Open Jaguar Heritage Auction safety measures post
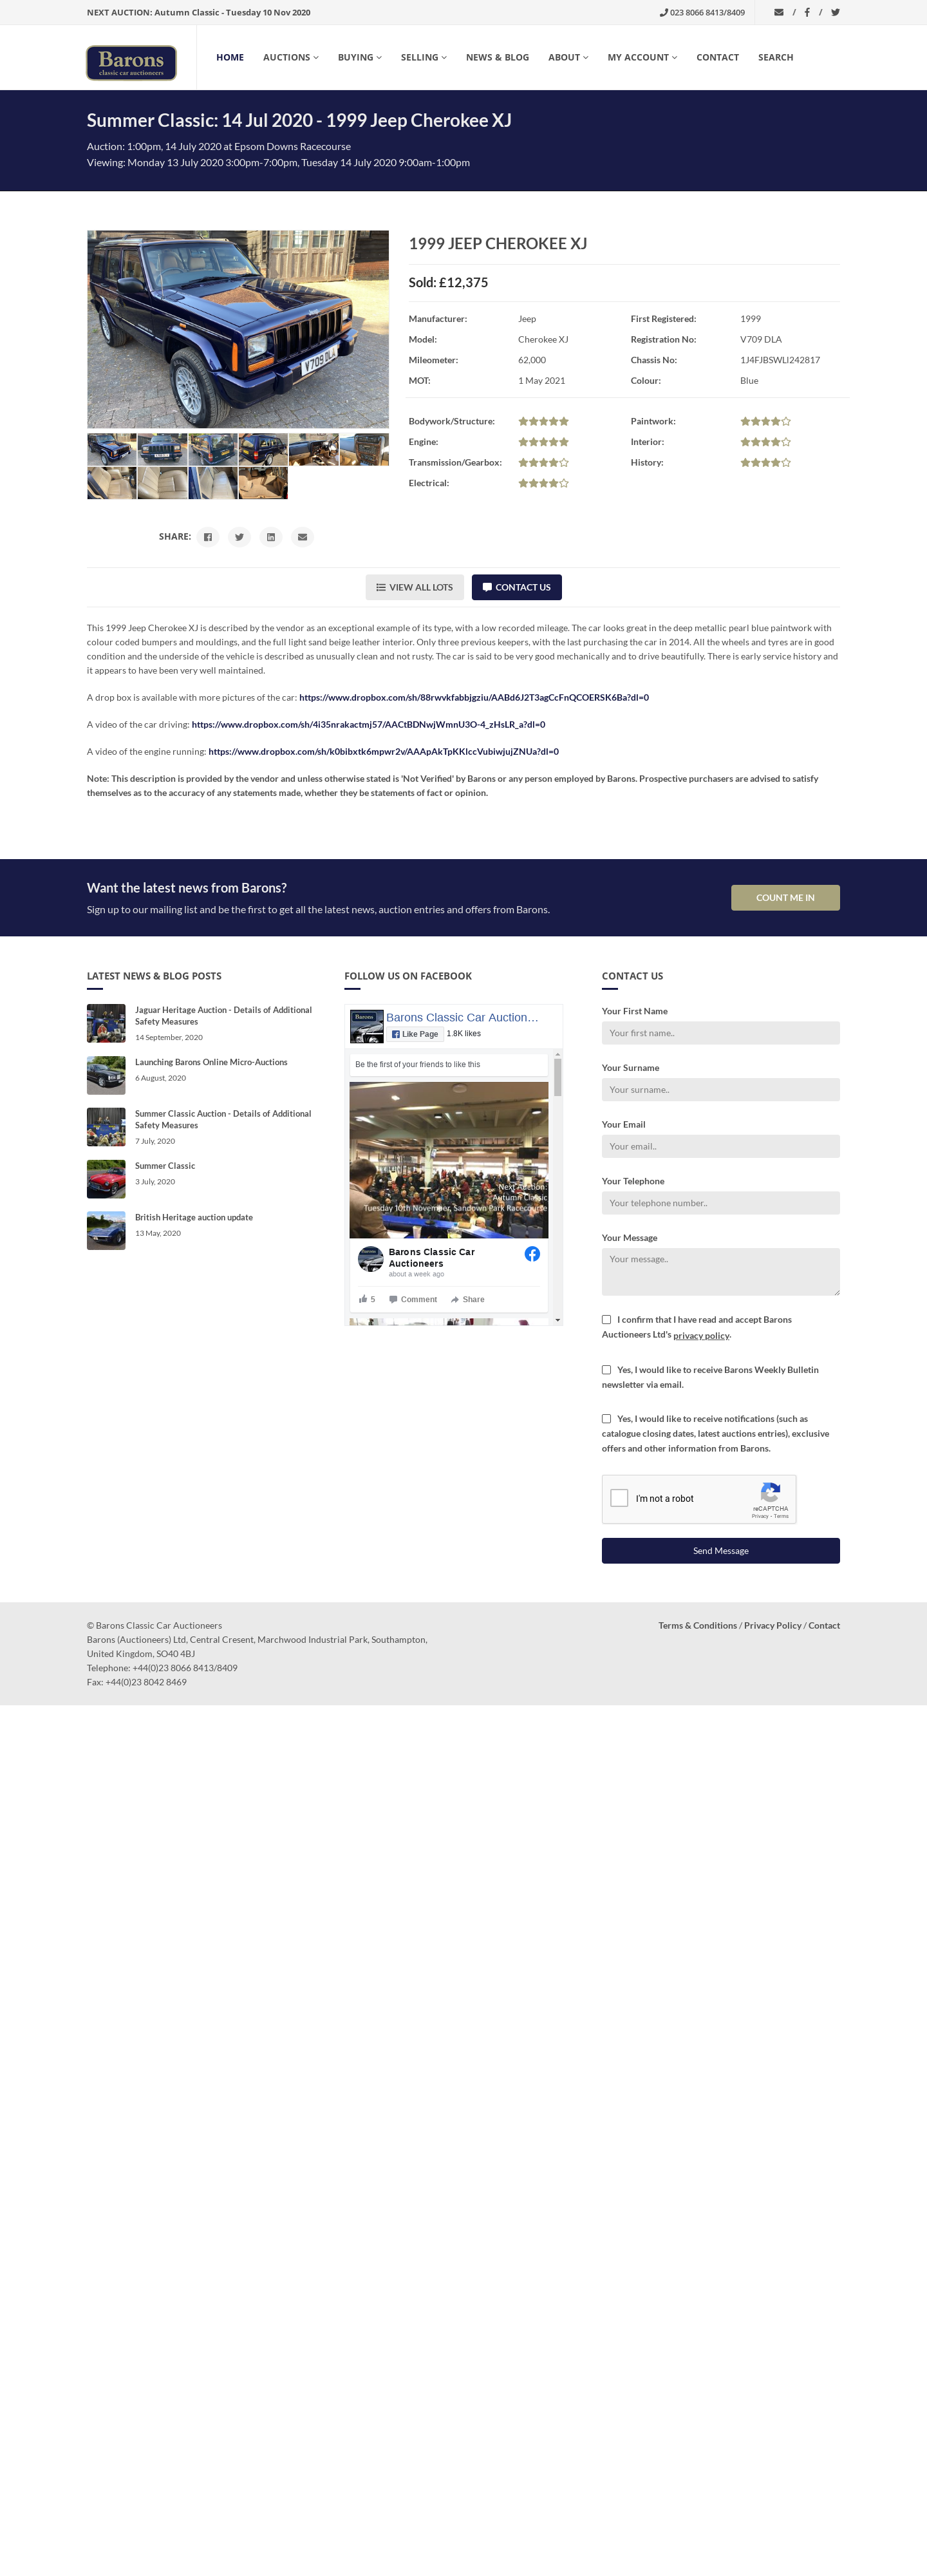 pyautogui.click(x=223, y=1016)
